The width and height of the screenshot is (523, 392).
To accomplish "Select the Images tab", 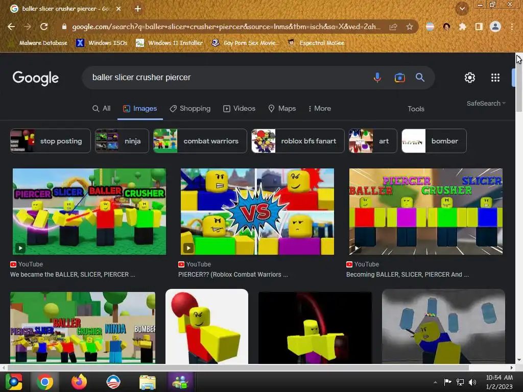I will pyautogui.click(x=140, y=108).
